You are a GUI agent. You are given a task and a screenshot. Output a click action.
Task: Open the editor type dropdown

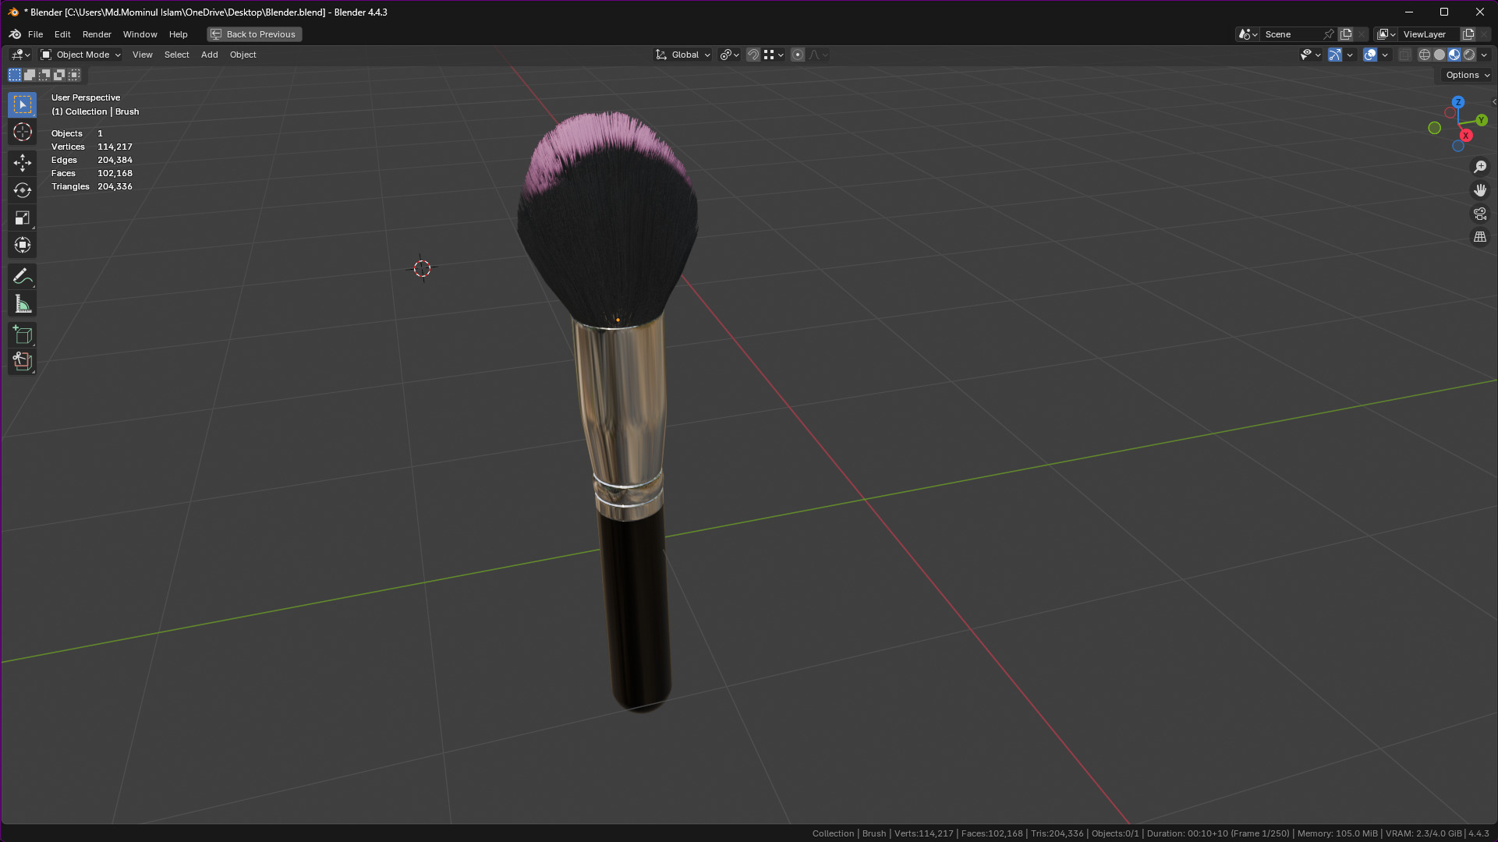[20, 55]
